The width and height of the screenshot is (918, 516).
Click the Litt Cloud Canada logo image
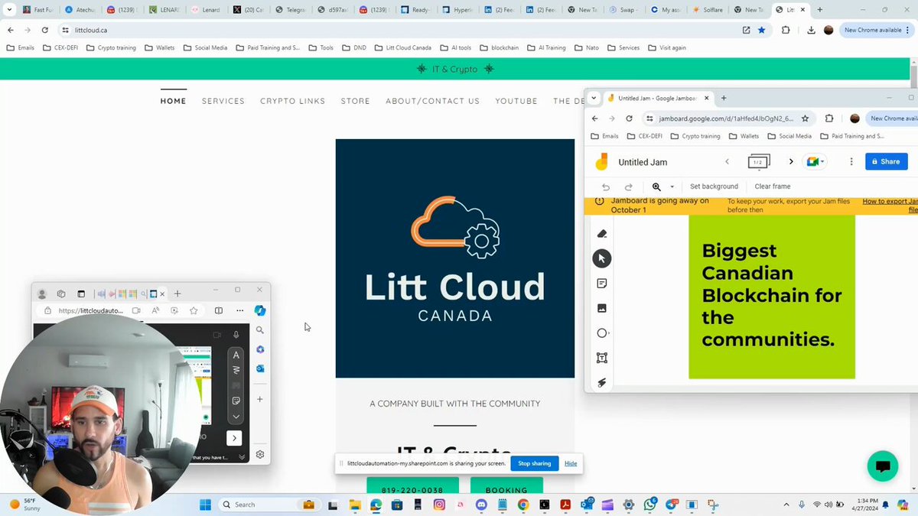coord(454,258)
